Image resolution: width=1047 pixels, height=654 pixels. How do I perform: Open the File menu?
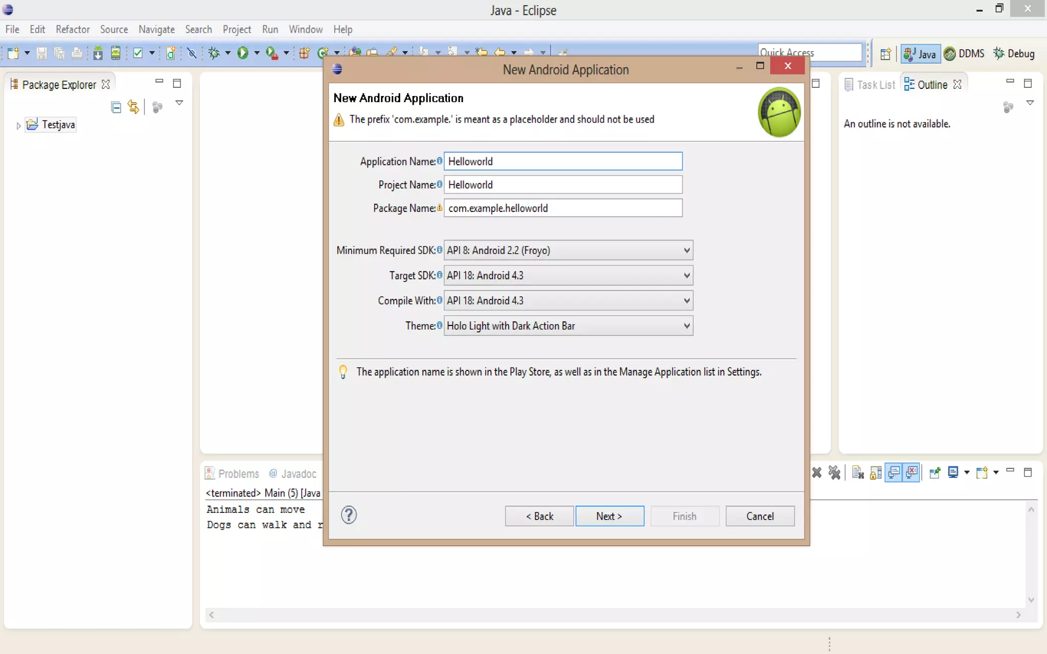[12, 29]
